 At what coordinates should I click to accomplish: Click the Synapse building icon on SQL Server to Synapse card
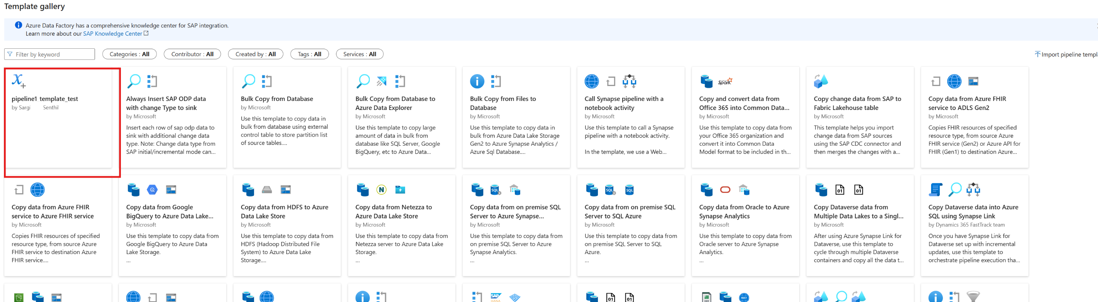(x=515, y=189)
